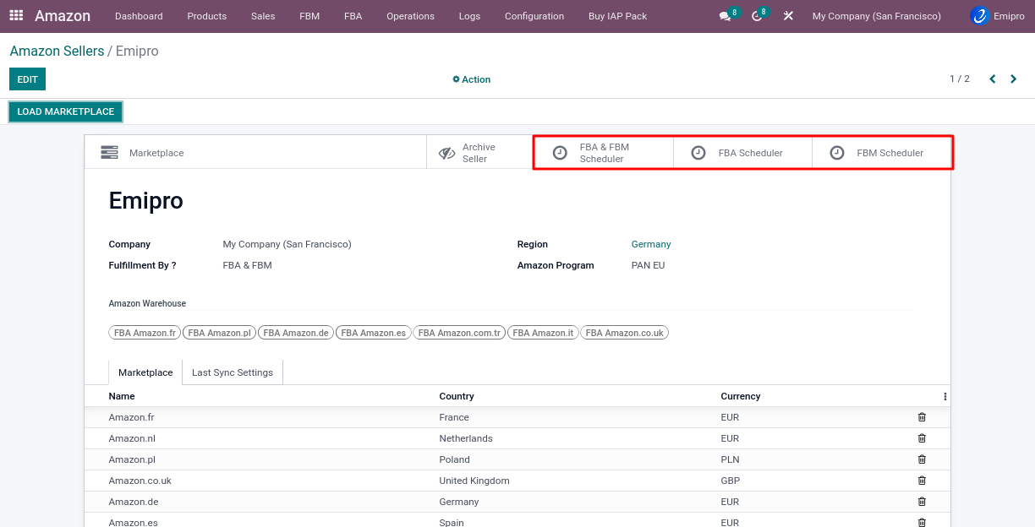Open the conversations chat bubble icon
1035x527 pixels.
pyautogui.click(x=725, y=16)
